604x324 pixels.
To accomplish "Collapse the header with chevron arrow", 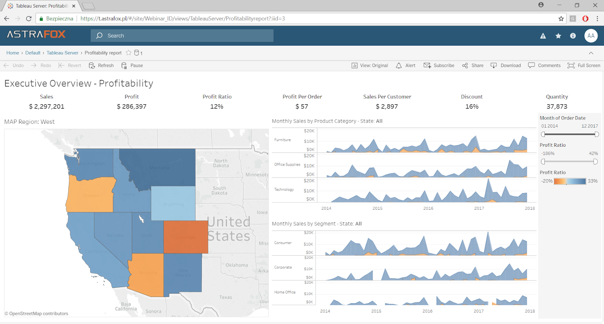I will point(591,53).
